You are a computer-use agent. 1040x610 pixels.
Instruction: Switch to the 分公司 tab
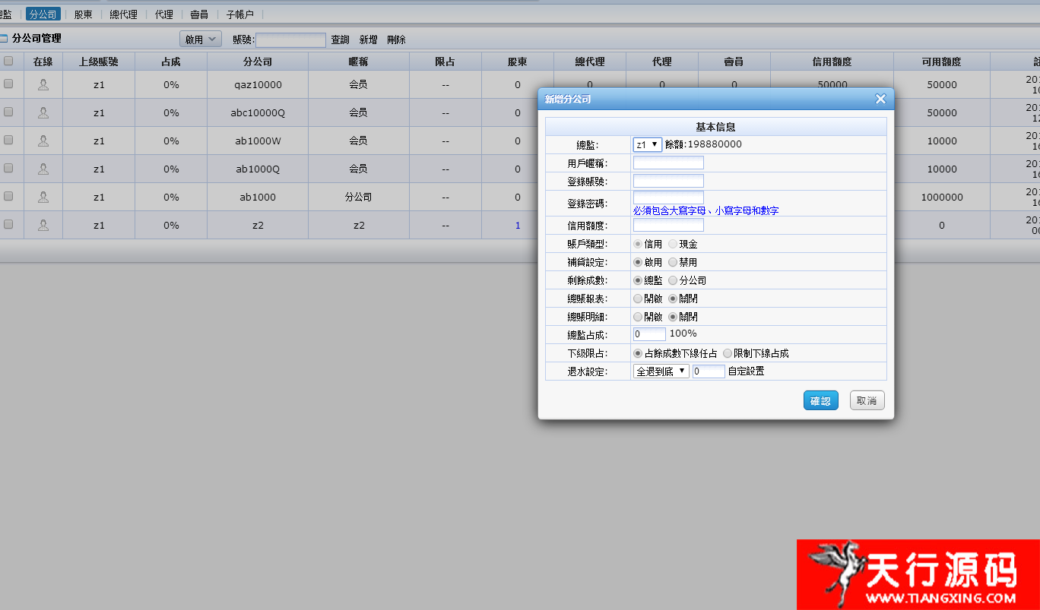coord(43,14)
